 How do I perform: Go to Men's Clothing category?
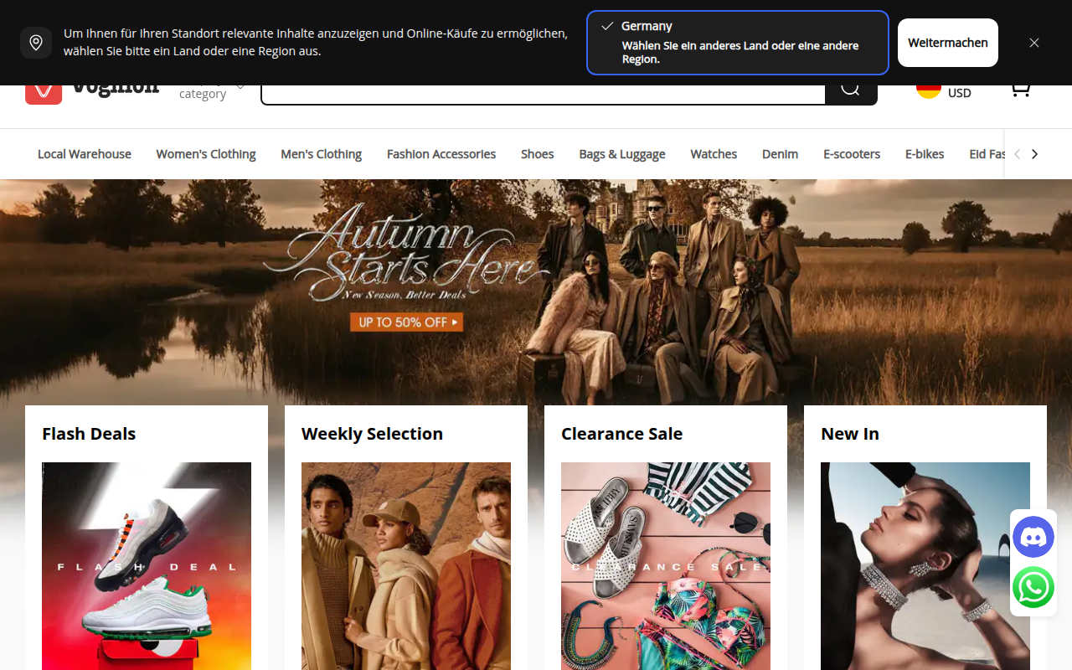pyautogui.click(x=322, y=154)
